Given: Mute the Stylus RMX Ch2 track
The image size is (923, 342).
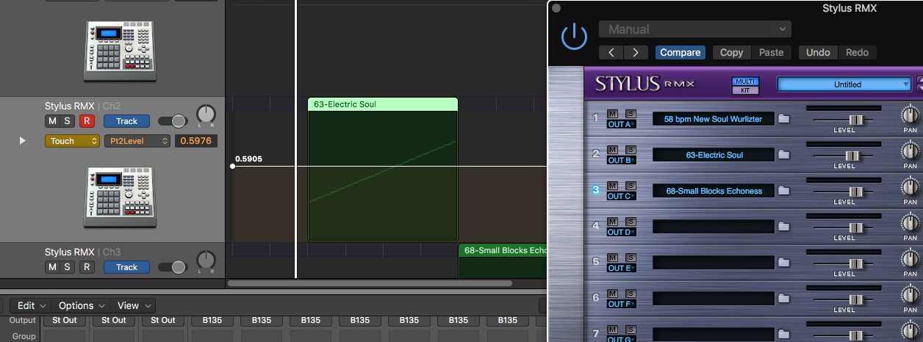Looking at the screenshot, I should 52,121.
